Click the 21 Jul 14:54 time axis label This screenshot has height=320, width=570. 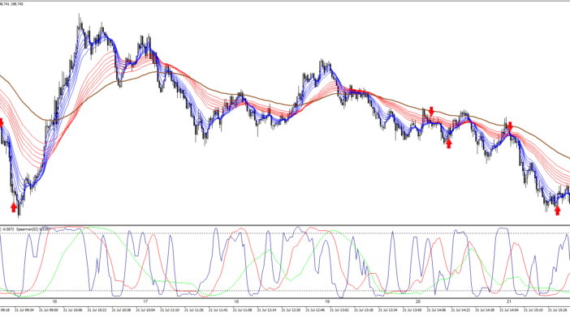509,310
